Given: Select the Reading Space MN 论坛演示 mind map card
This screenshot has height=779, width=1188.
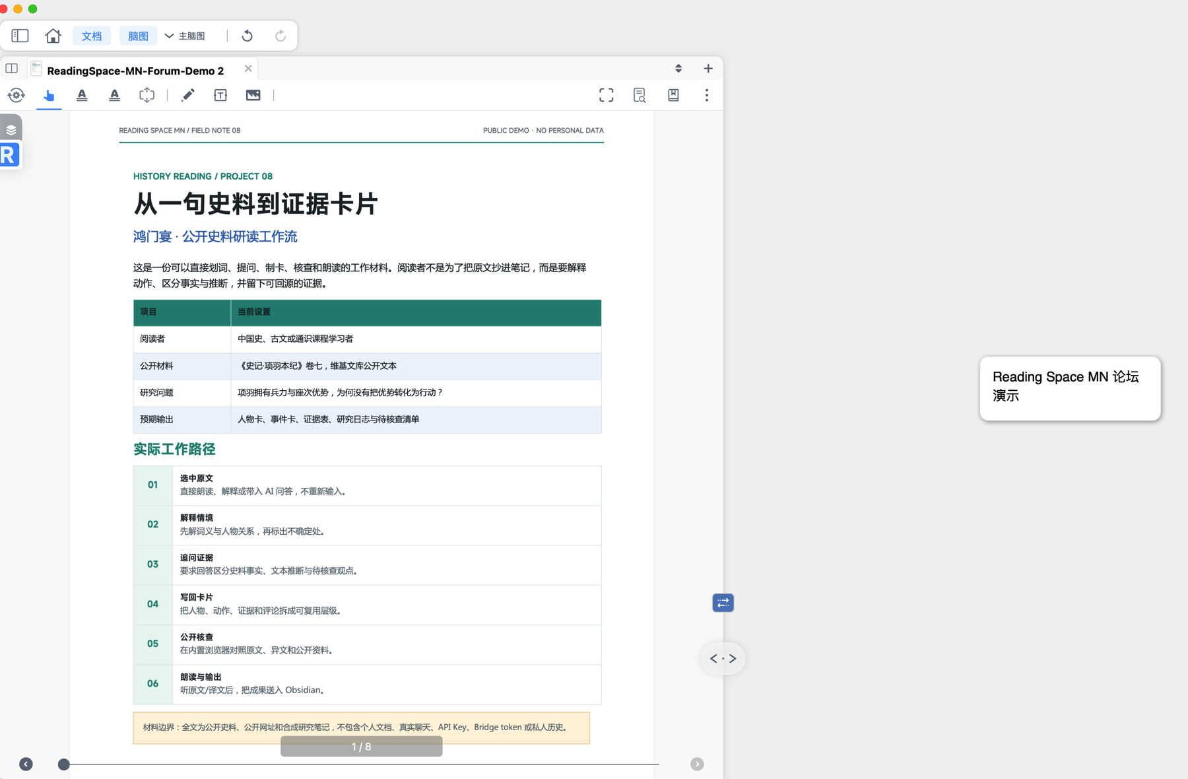Looking at the screenshot, I should (x=1070, y=389).
